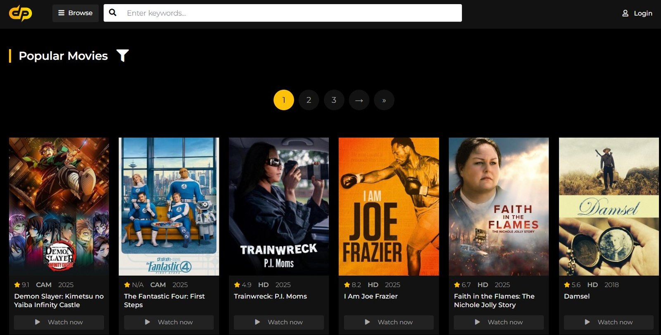Screen dimensions: 661x335
Task: Watch now button for I Am Joe Frazier
Action: (x=389, y=322)
